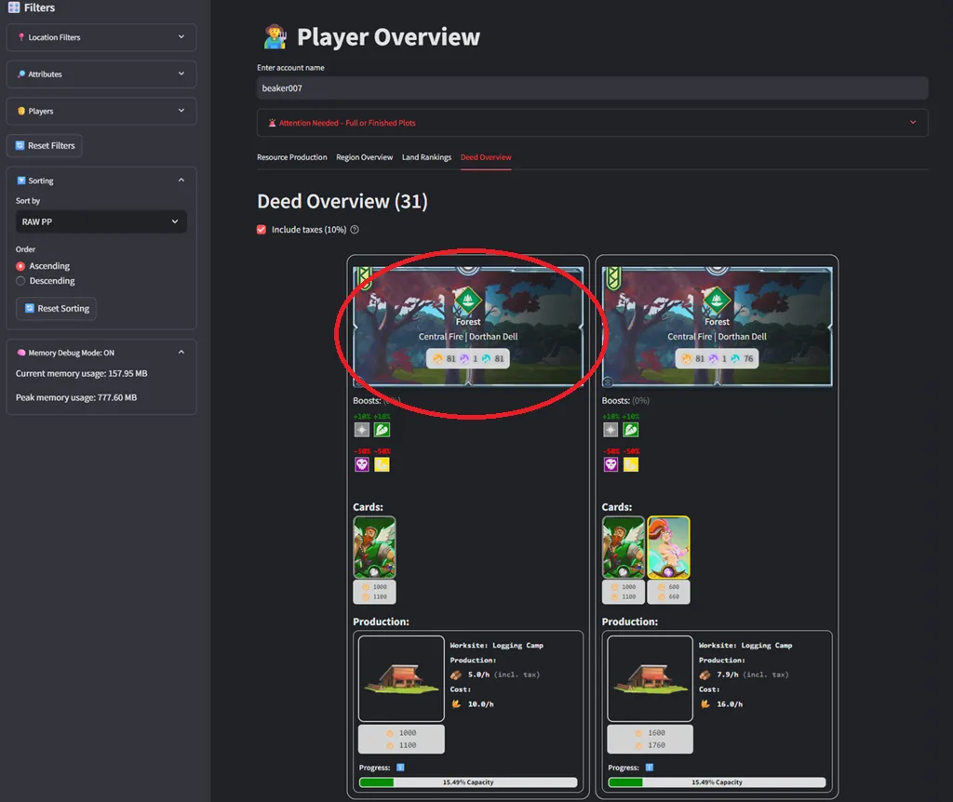Click the grain cost icon next to 16.0/h
Screen dimensions: 953x802
(705, 704)
